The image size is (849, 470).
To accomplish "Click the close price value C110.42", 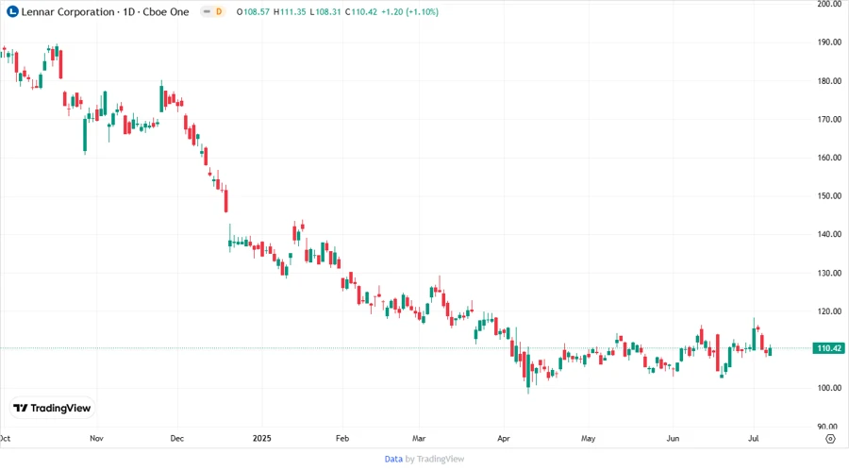I will tap(361, 11).
